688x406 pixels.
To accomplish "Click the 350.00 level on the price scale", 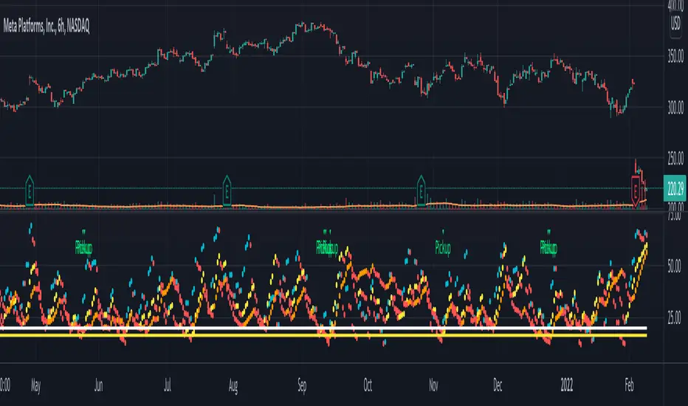I will [675, 56].
